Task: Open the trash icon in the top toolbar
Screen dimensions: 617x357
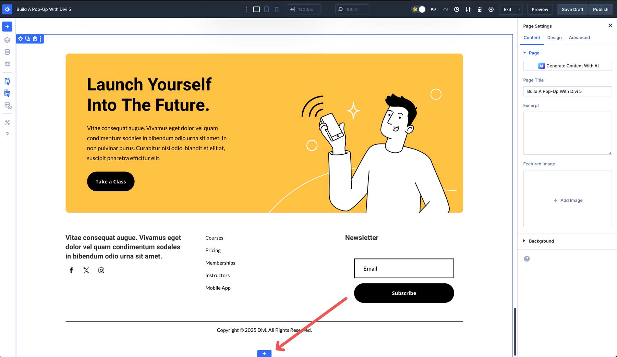Action: 479,9
